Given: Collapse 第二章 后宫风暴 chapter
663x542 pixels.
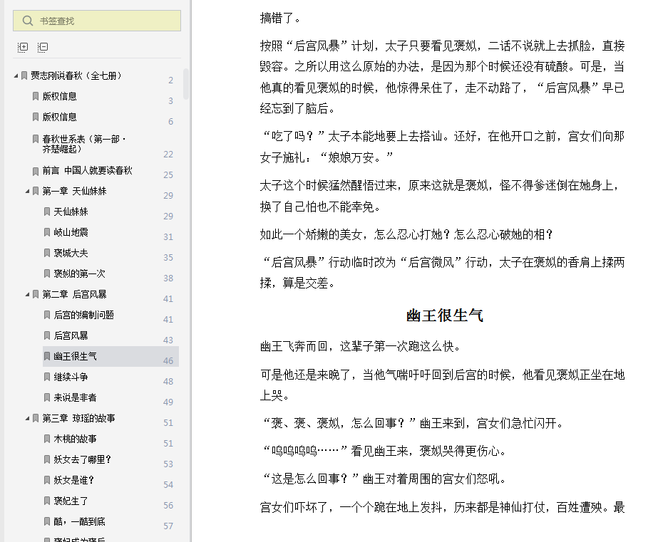Looking at the screenshot, I should 28,294.
